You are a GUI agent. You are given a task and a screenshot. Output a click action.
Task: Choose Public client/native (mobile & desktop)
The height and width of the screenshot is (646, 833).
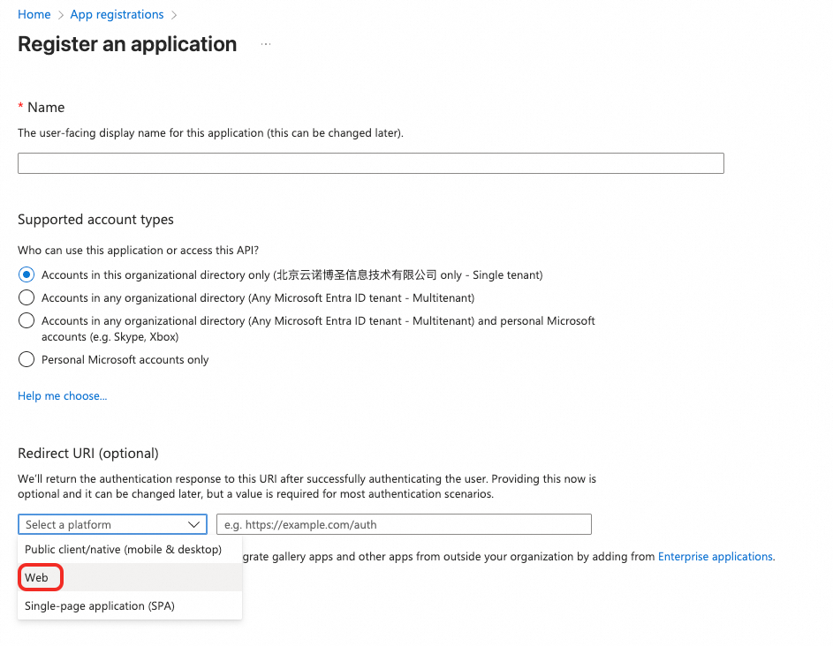point(130,550)
